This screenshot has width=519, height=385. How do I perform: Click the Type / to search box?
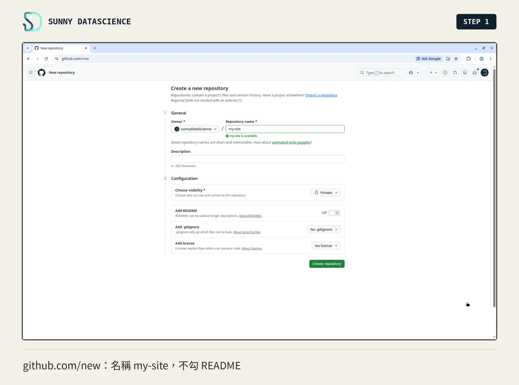(381, 72)
